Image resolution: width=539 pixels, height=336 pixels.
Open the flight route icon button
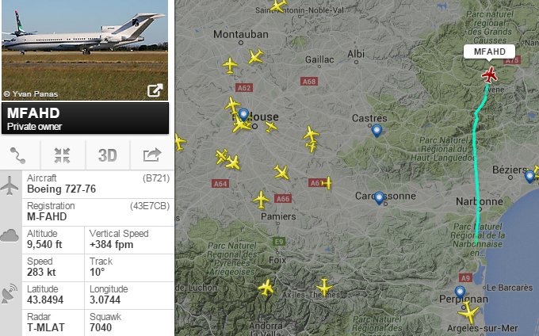coord(17,155)
